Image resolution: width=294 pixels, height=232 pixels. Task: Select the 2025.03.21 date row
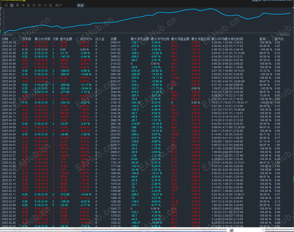(9, 170)
